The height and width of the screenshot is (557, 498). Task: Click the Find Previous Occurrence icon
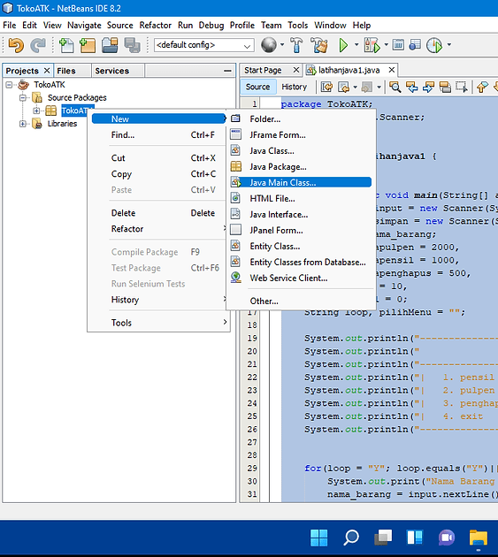point(412,87)
